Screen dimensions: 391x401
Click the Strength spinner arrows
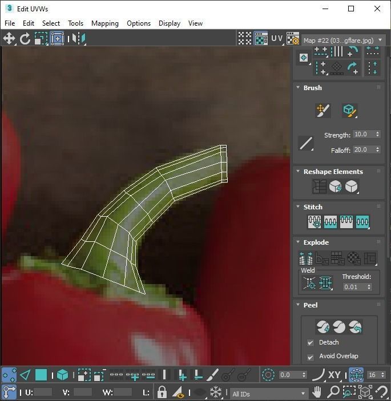pyautogui.click(x=377, y=134)
